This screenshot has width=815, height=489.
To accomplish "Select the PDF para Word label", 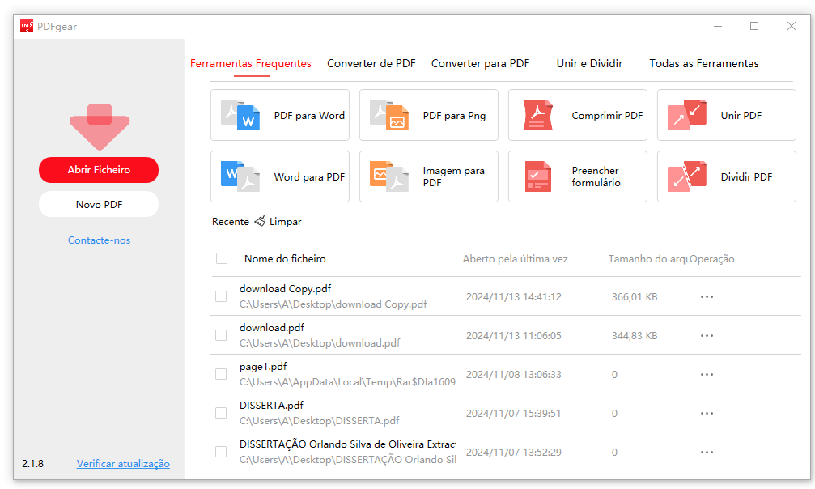I will pyautogui.click(x=309, y=116).
